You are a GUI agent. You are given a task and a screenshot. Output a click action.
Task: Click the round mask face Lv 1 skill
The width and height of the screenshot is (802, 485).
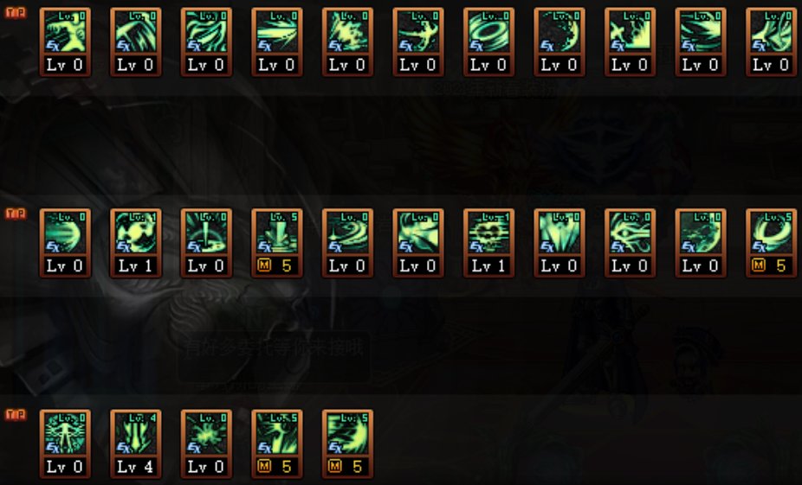pos(135,233)
